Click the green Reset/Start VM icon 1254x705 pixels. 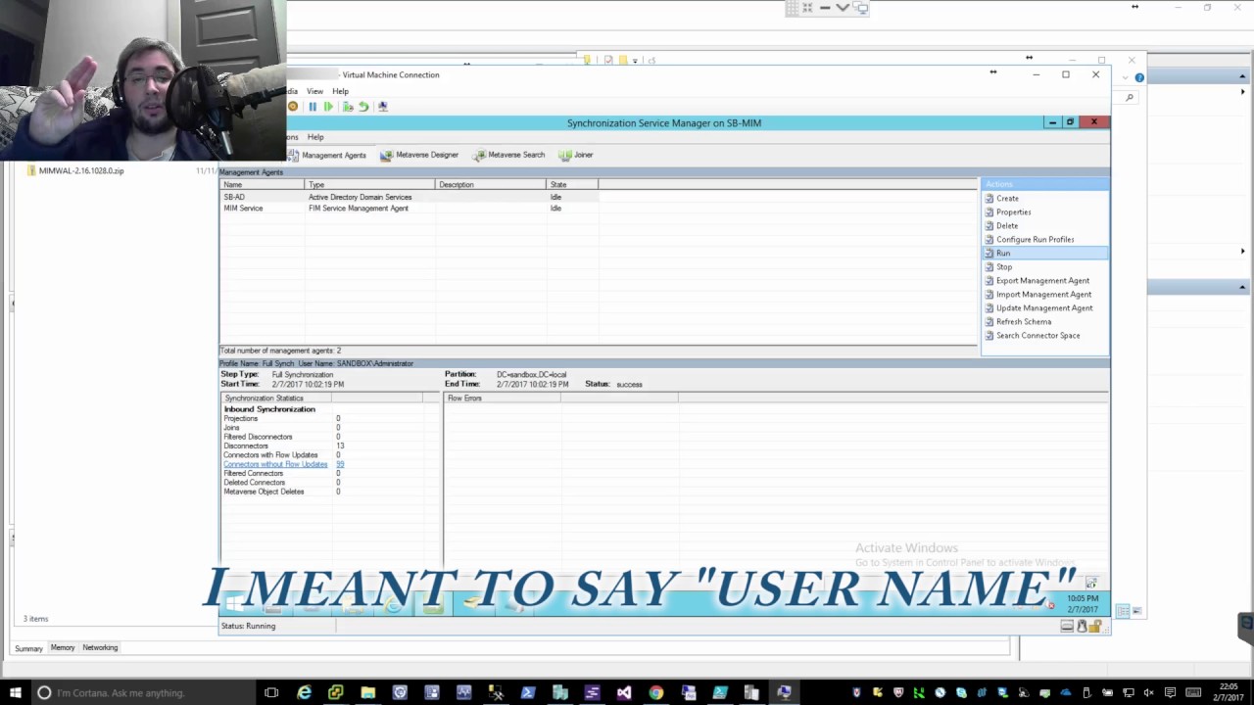(328, 107)
